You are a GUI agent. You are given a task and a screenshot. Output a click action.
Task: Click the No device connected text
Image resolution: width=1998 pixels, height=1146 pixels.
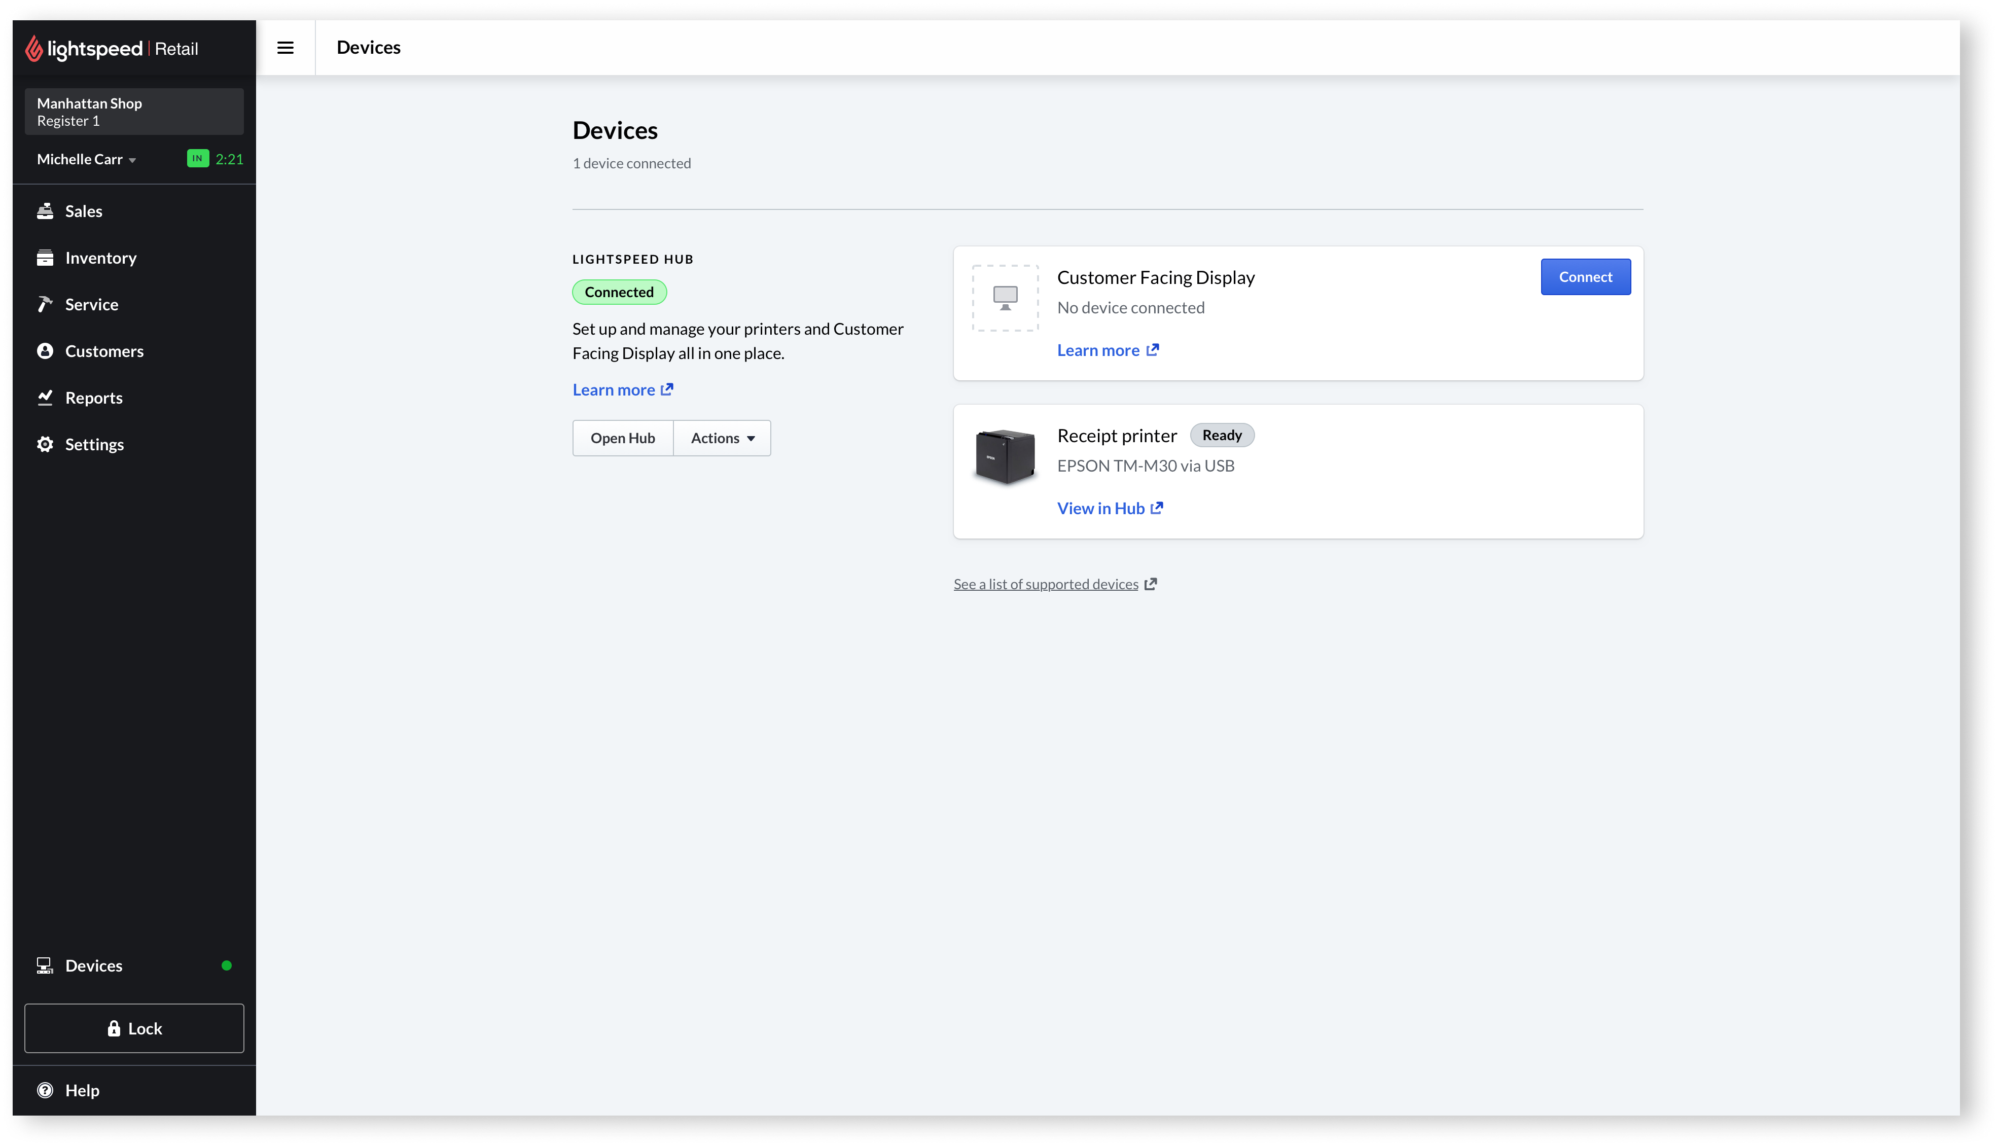pos(1131,308)
